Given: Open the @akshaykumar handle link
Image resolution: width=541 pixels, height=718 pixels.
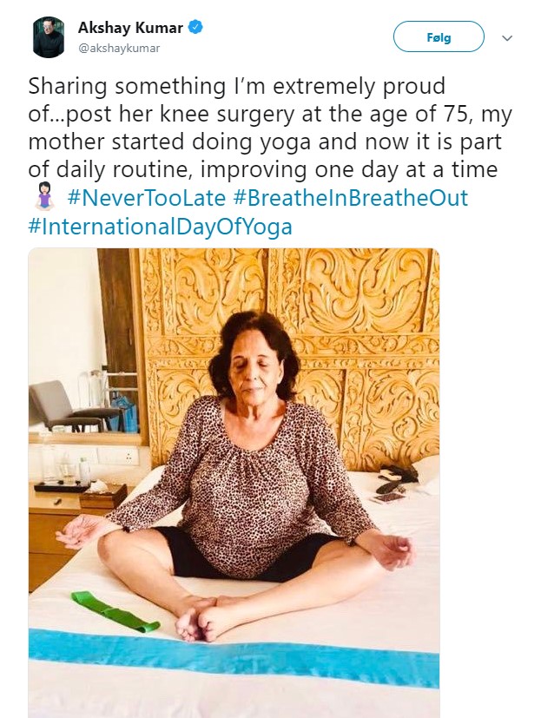Looking at the screenshot, I should (119, 49).
